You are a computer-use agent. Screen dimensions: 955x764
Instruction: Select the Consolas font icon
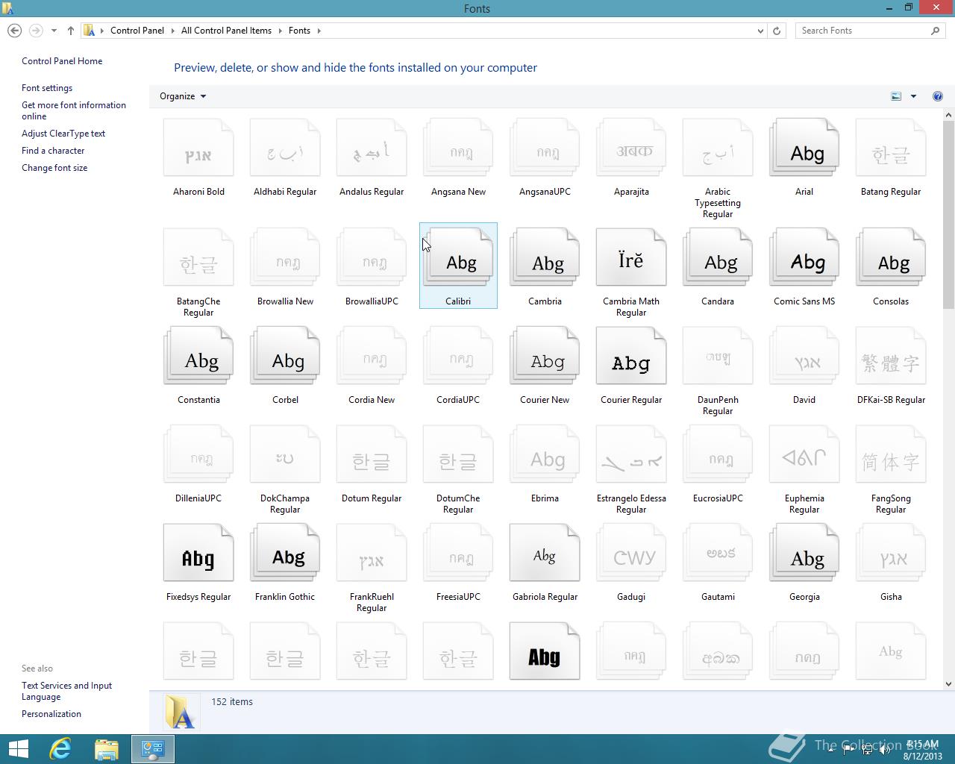(891, 257)
